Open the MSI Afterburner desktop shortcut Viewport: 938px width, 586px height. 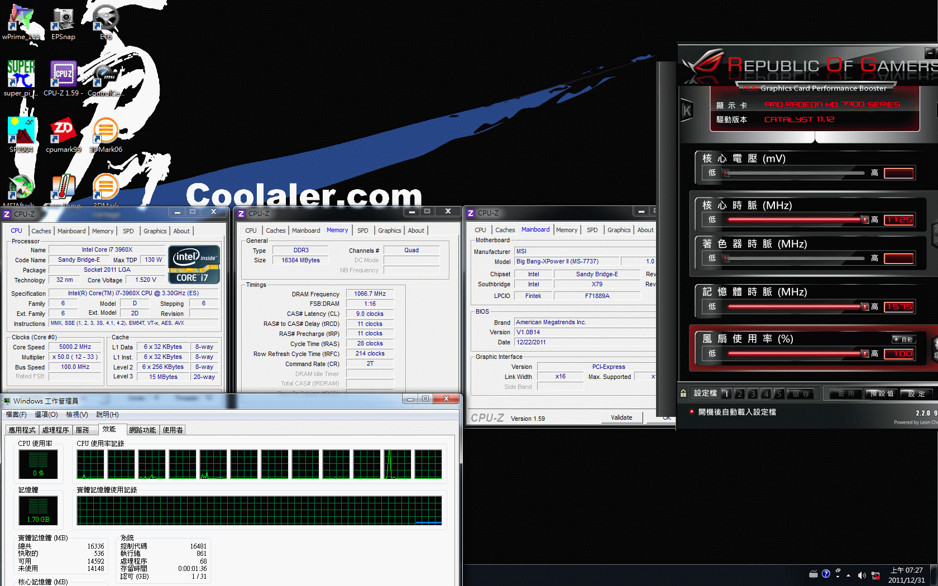21,190
